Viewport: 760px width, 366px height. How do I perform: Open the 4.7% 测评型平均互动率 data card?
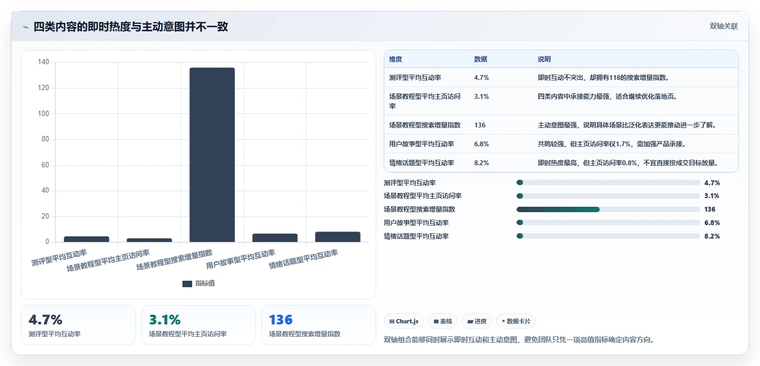pyautogui.click(x=79, y=325)
